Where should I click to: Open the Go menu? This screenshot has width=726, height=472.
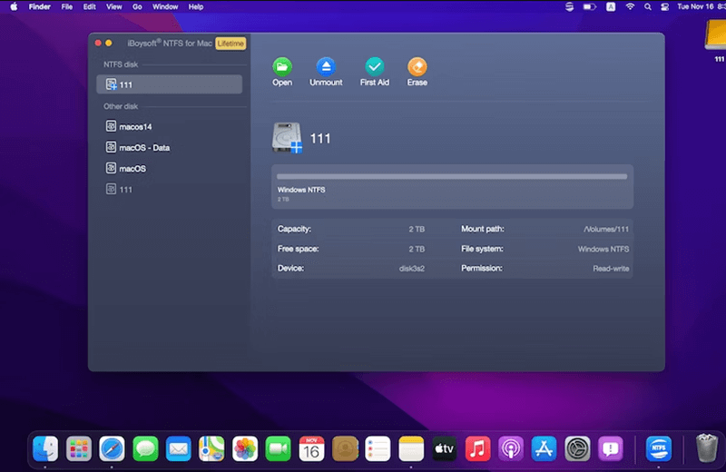[x=137, y=6]
